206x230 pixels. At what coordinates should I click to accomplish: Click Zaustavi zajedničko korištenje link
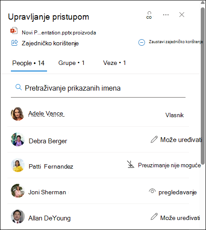(176, 42)
